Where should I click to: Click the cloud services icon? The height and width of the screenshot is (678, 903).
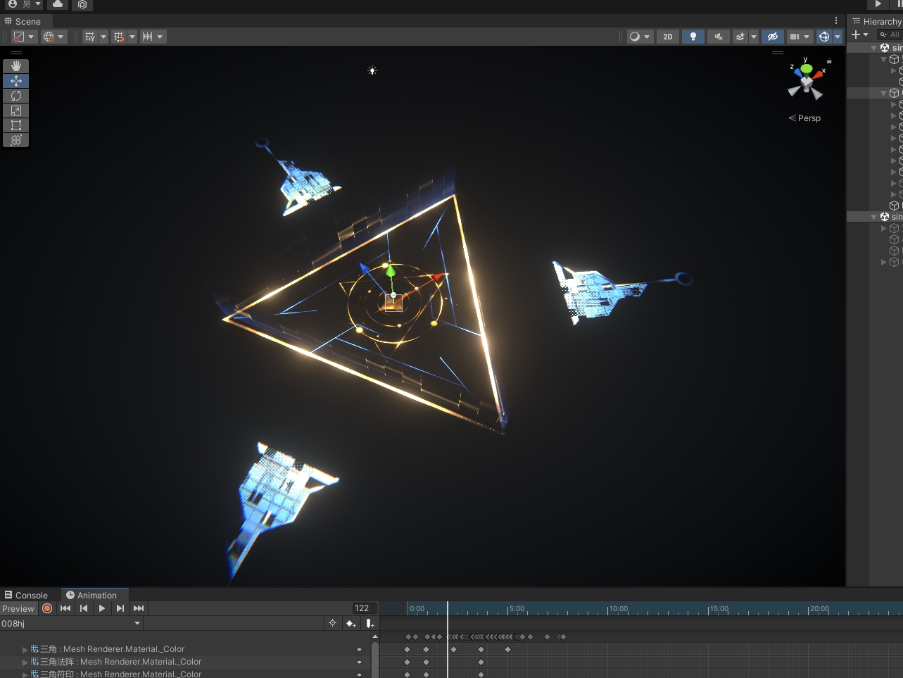58,4
